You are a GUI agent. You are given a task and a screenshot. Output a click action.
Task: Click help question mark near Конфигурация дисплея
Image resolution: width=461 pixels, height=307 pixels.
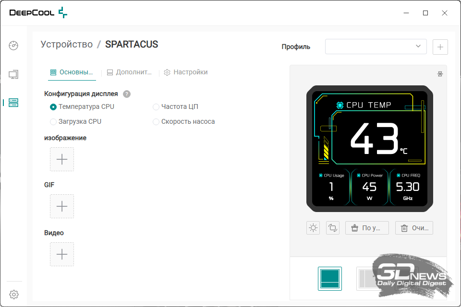click(127, 94)
